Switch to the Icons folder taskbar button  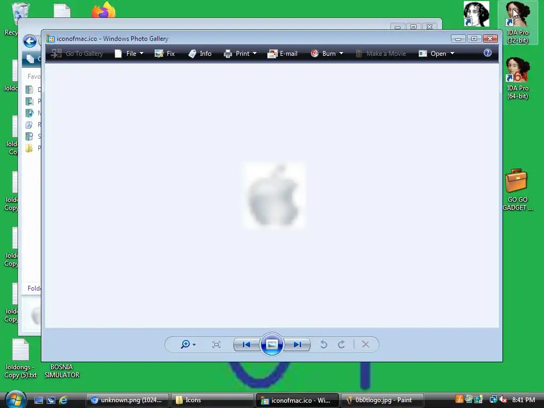pos(212,400)
